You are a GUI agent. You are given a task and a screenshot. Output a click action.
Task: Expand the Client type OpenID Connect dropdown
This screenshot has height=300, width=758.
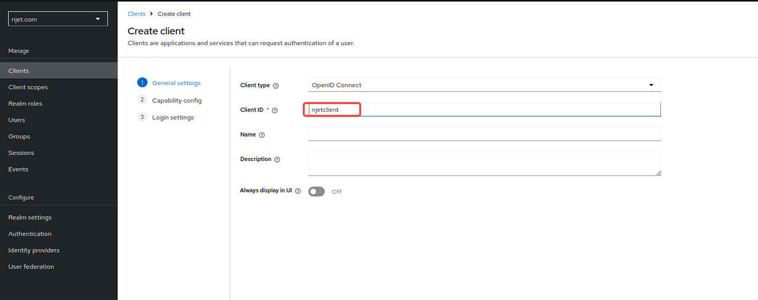tap(484, 85)
